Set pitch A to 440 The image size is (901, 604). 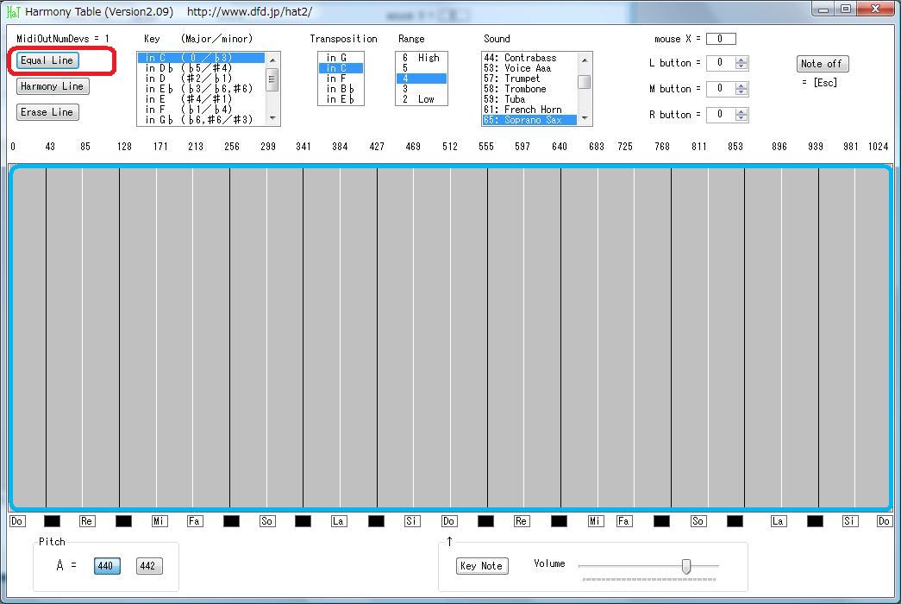click(107, 566)
